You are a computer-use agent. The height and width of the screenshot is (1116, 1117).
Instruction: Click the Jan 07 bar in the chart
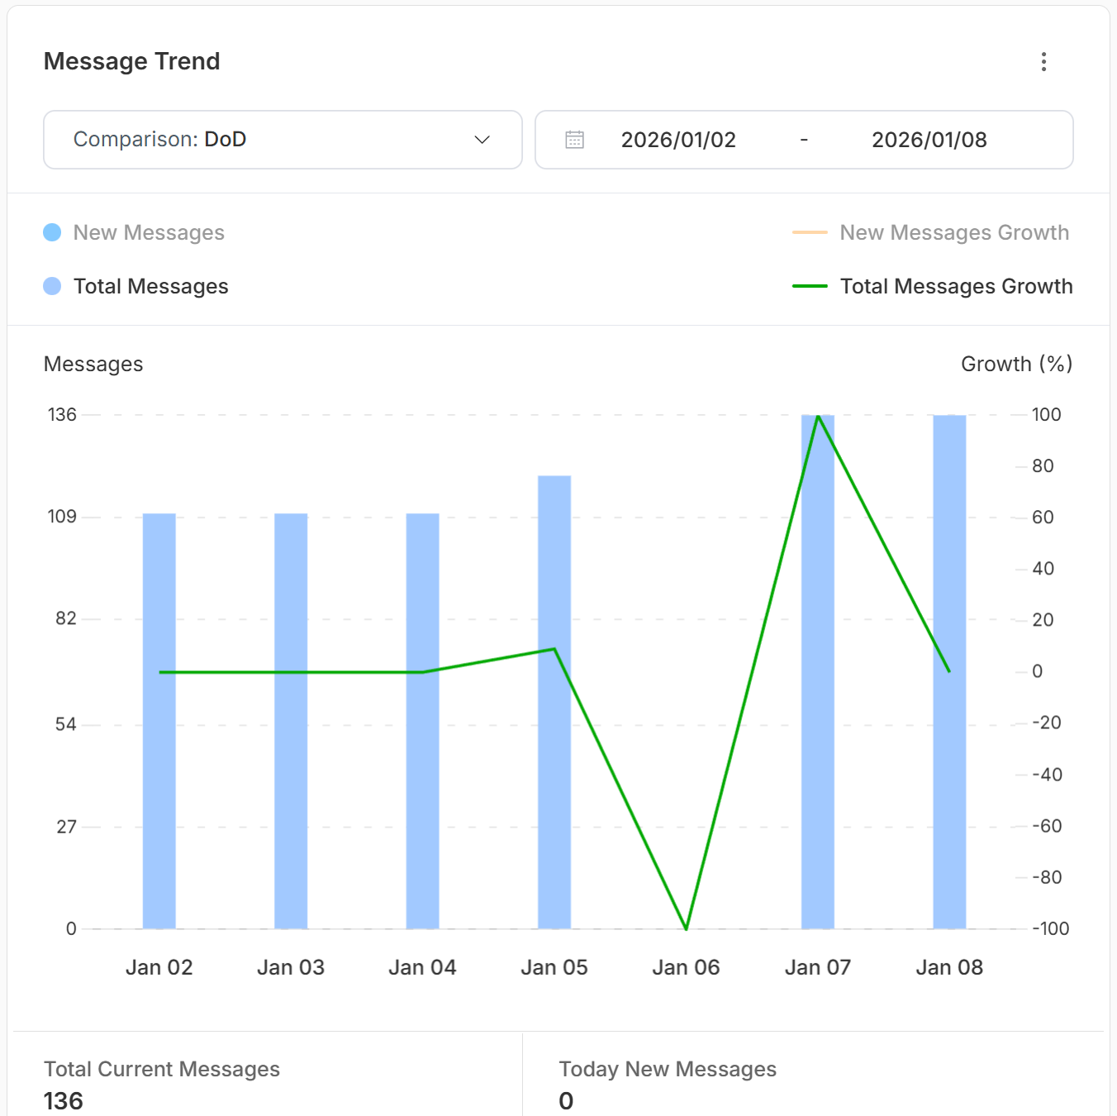click(x=817, y=670)
